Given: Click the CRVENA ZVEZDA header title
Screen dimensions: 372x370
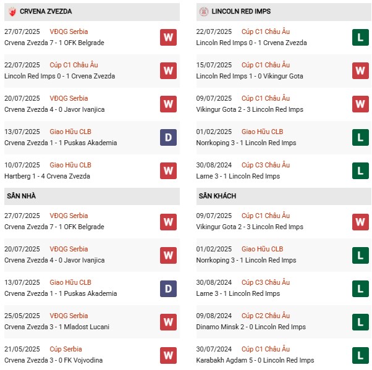Looking at the screenshot, I should (46, 12).
